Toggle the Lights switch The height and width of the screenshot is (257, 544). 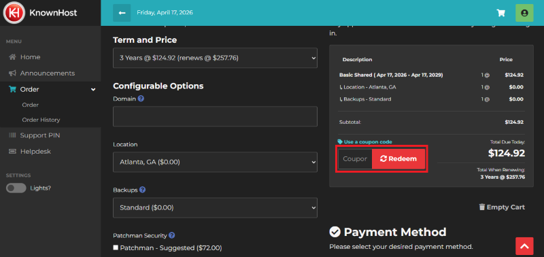[16, 188]
